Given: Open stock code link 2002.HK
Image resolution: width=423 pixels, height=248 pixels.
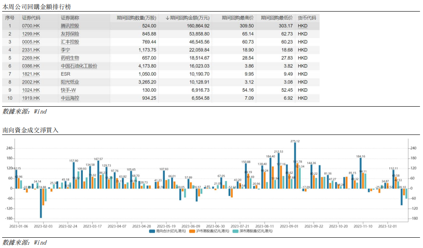Looking at the screenshot, I should tap(31, 82).
